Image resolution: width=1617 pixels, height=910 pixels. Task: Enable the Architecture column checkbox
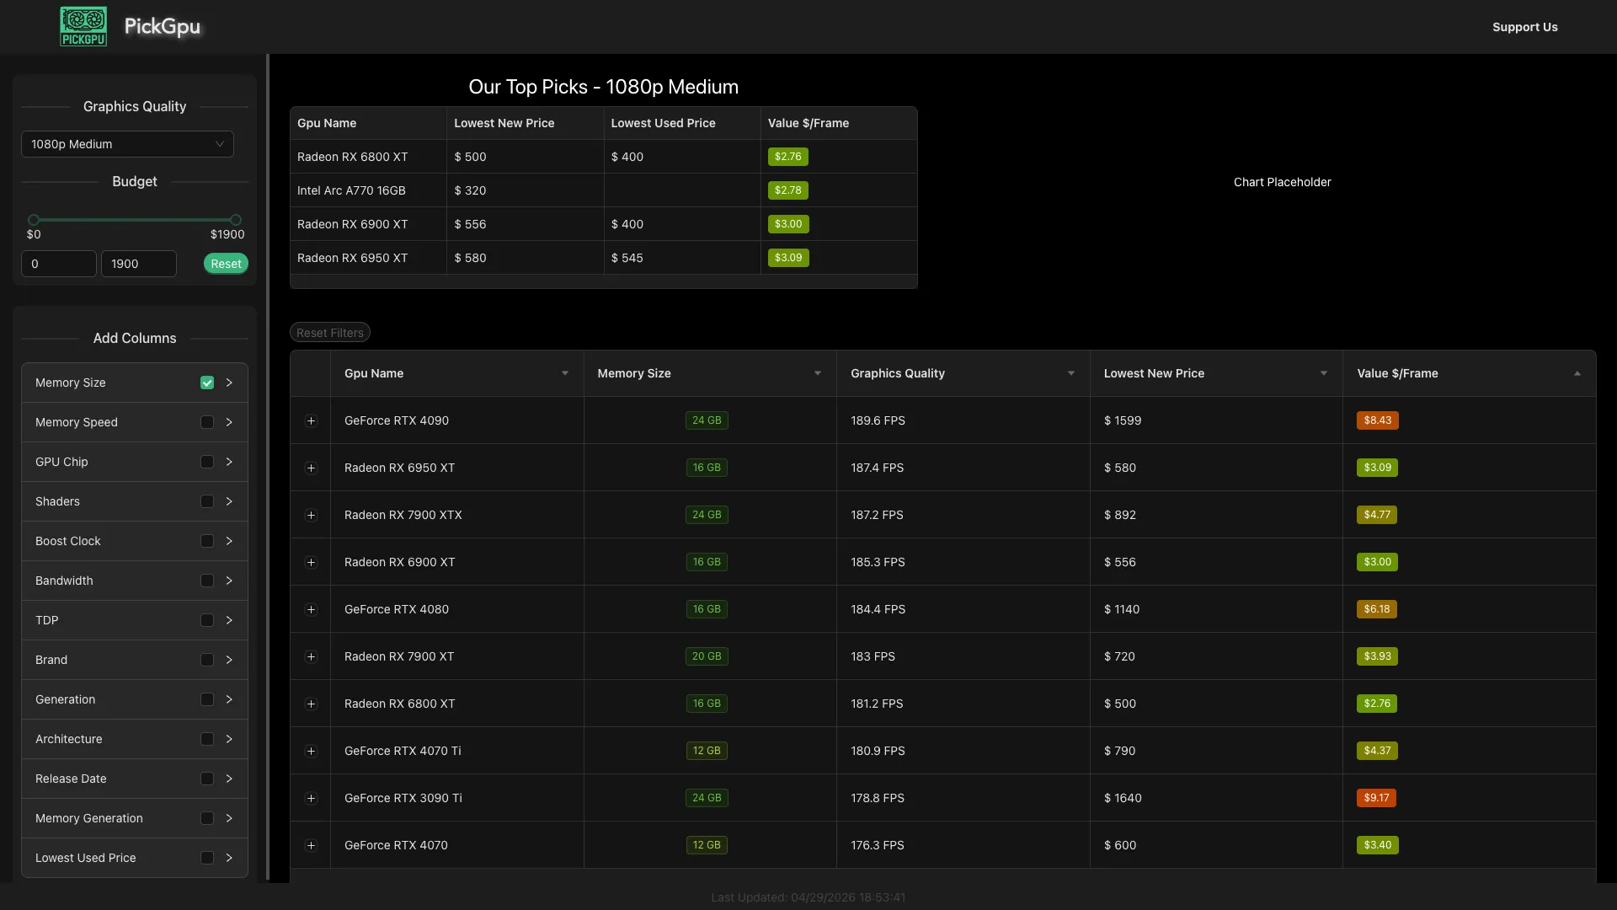pyautogui.click(x=207, y=739)
